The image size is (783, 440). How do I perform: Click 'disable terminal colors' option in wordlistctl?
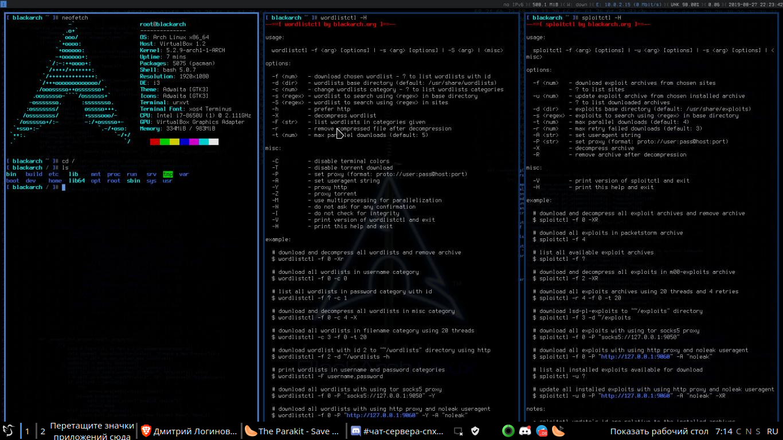[351, 161]
